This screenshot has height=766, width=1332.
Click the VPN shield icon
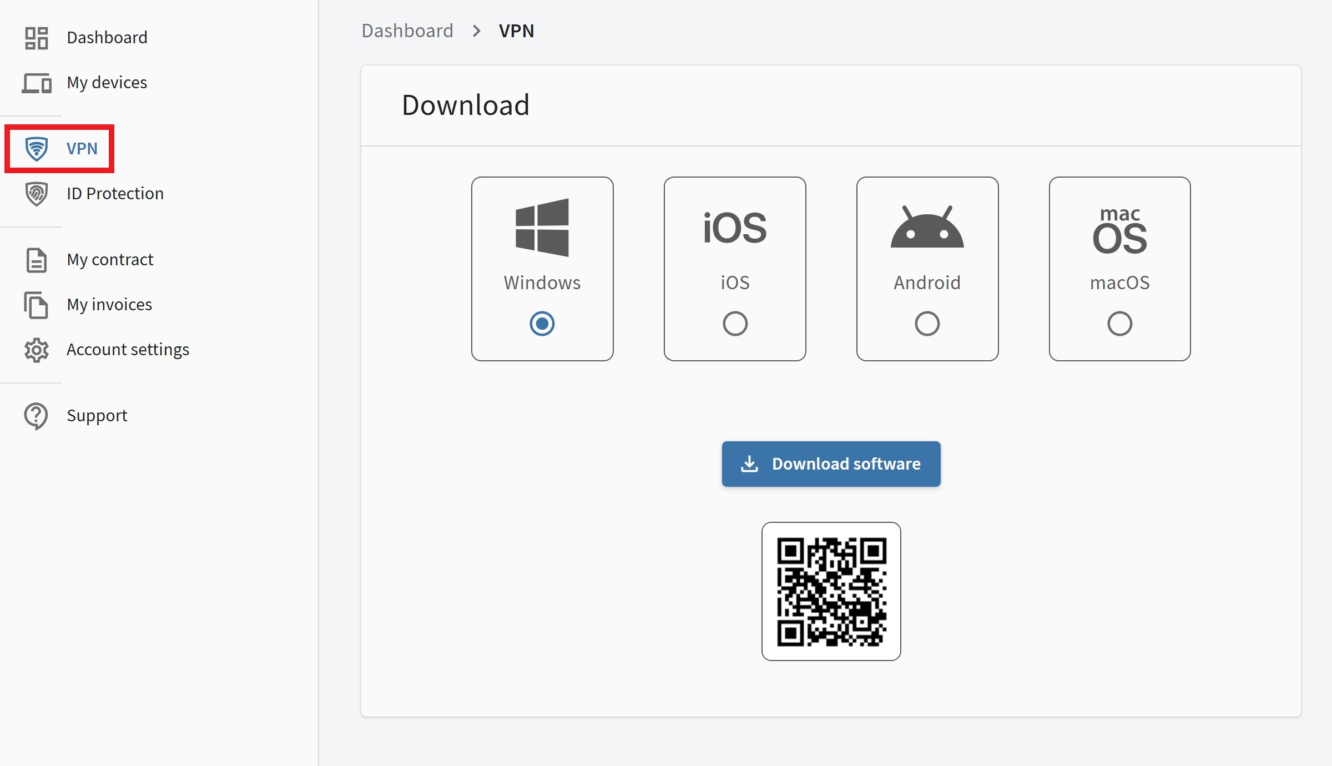point(37,149)
